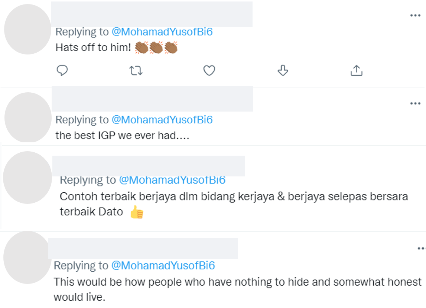Screen dimensions: 426x308
Task: Open tweet "This would be how people who have nothing"
Action: pos(237,289)
